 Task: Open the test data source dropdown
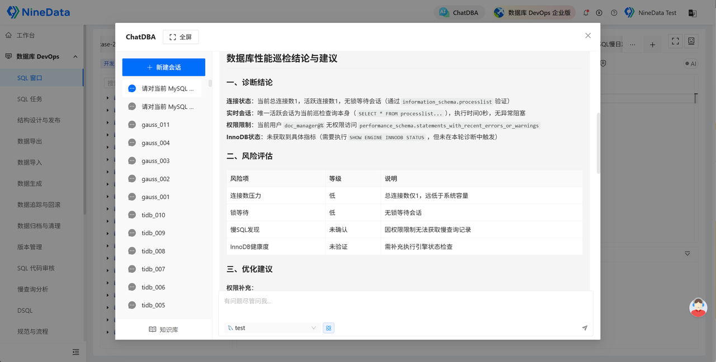(x=272, y=328)
